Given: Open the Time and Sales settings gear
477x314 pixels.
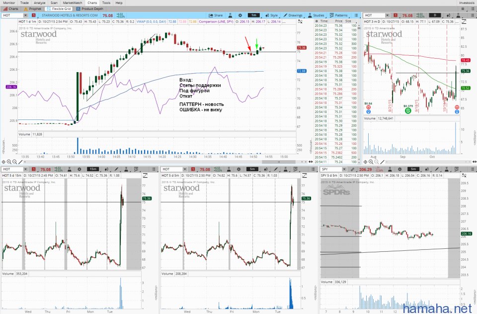Looking at the screenshot, I should click(x=317, y=21).
